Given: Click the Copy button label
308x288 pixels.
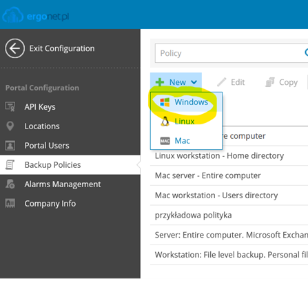Looking at the screenshot, I should pyautogui.click(x=288, y=82).
